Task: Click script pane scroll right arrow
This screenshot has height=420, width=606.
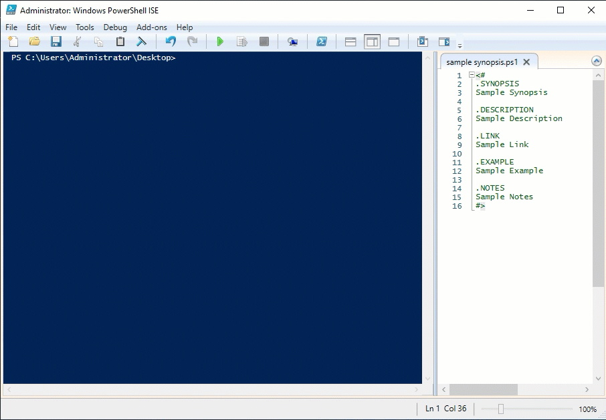Action: click(x=587, y=389)
